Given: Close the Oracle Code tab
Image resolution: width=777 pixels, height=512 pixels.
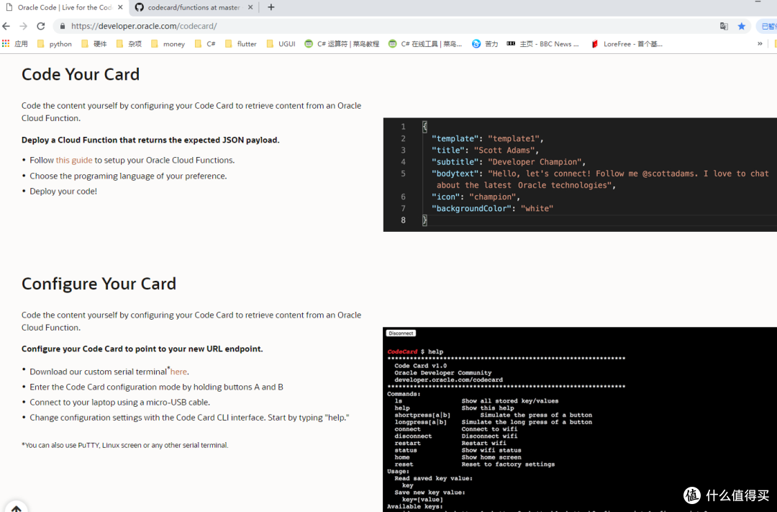Looking at the screenshot, I should 120,7.
